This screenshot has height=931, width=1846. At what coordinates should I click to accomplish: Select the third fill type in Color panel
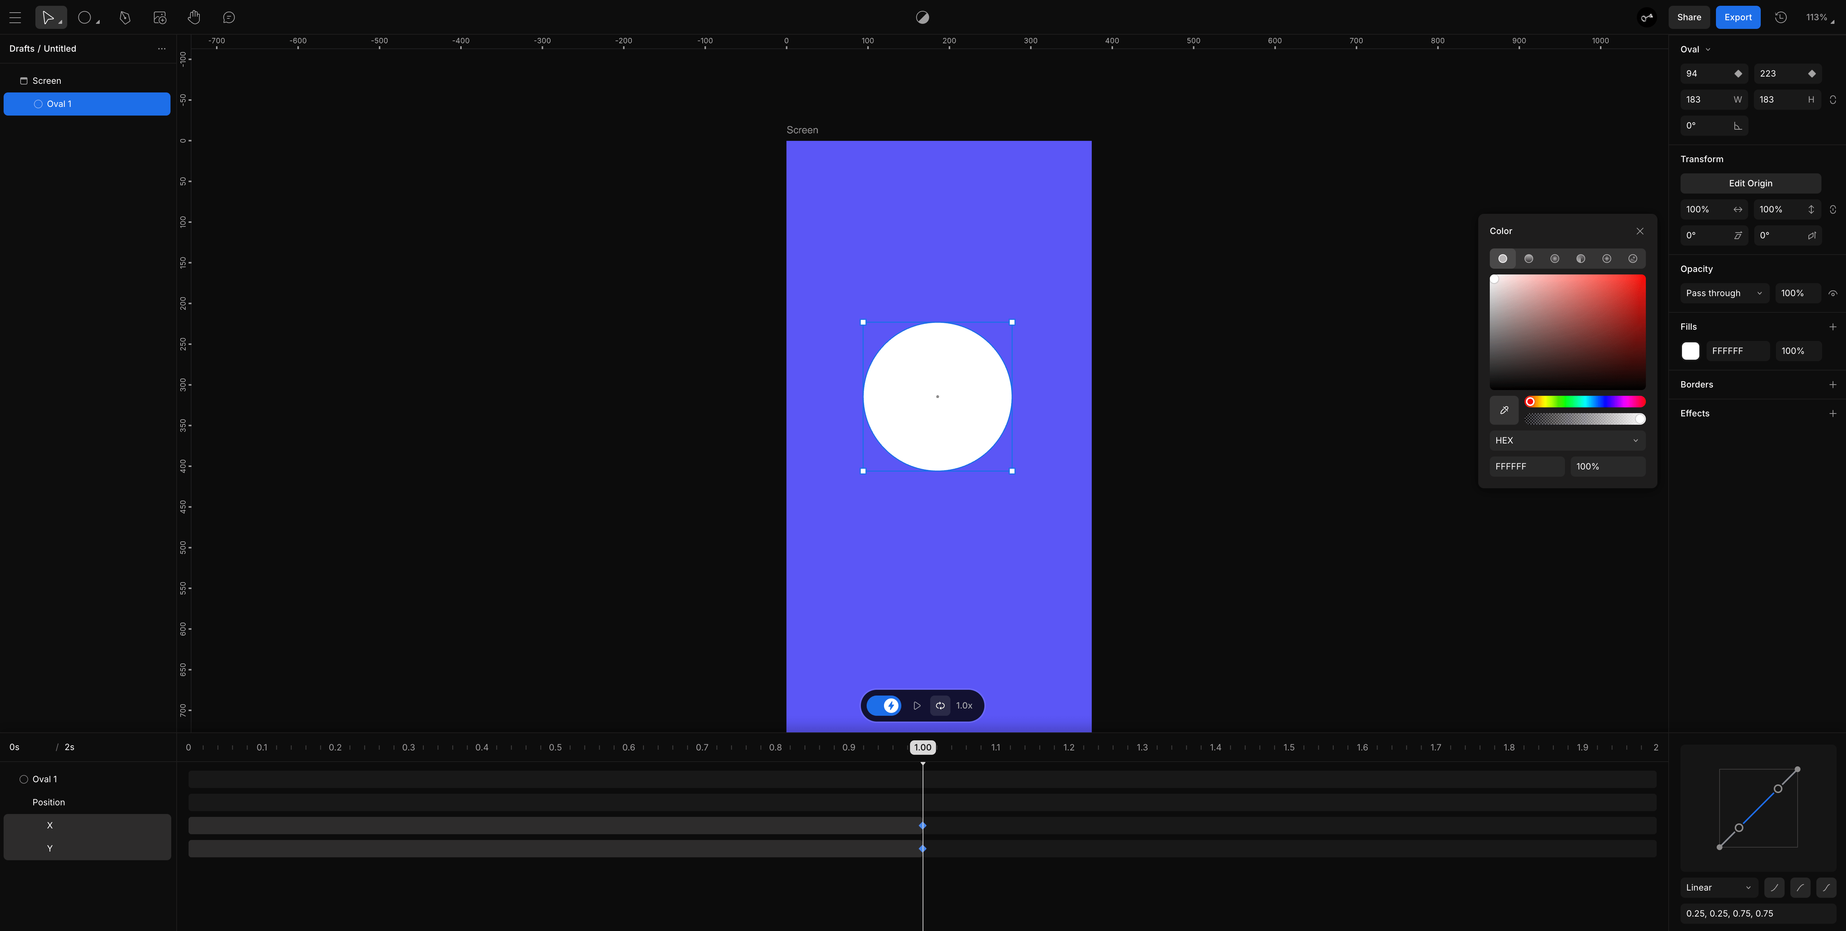[1554, 259]
